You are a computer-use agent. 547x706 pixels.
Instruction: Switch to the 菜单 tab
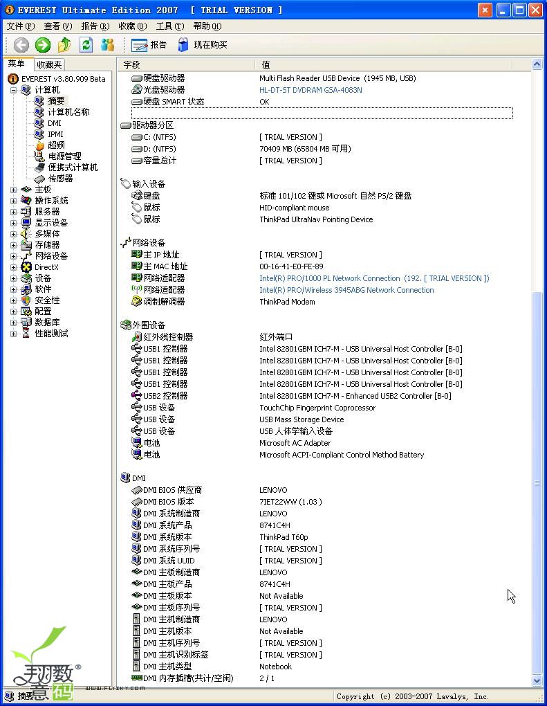click(x=17, y=64)
